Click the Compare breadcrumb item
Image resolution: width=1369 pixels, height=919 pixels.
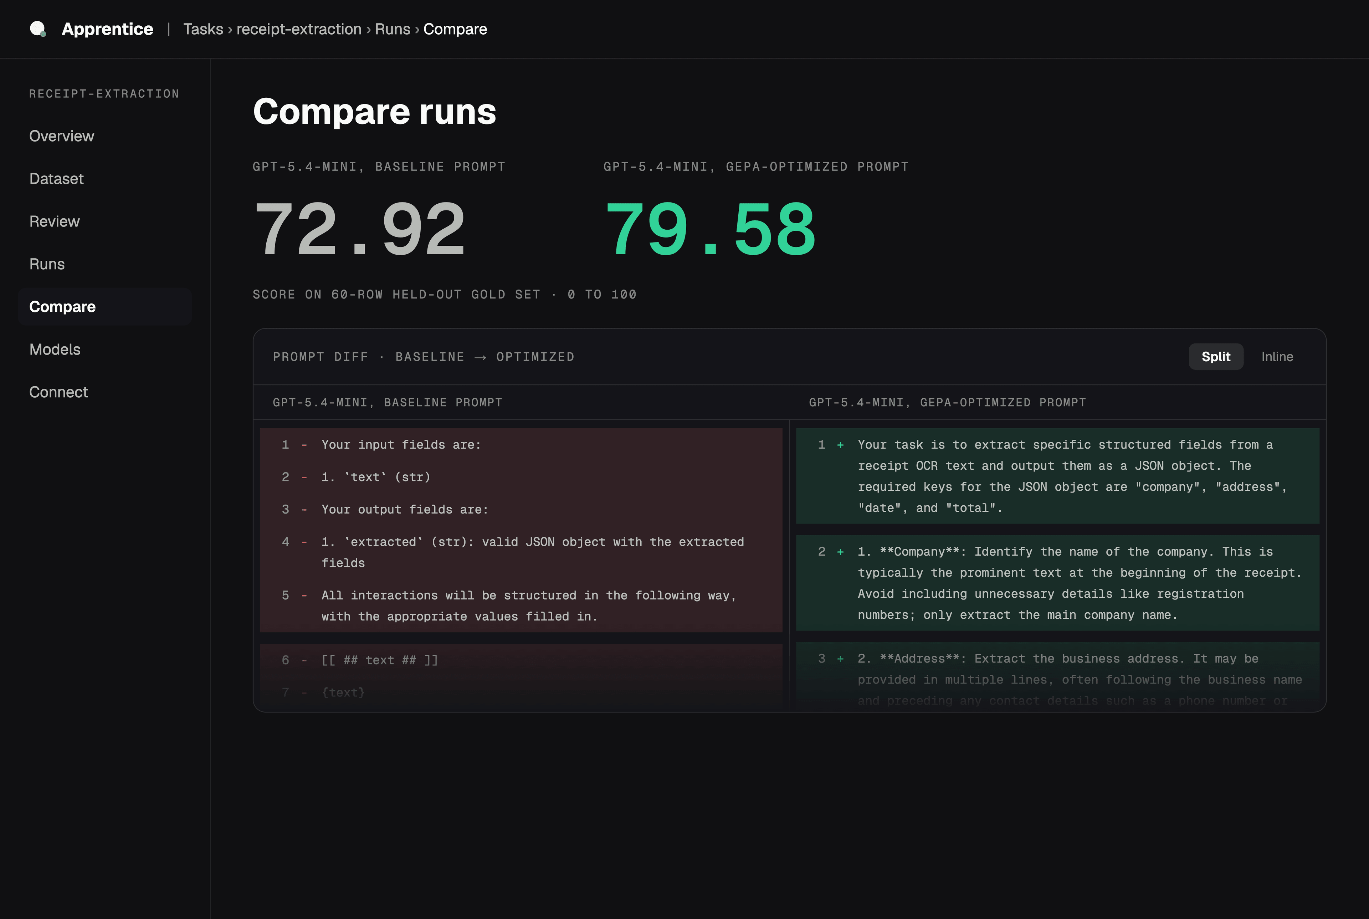[x=455, y=29]
